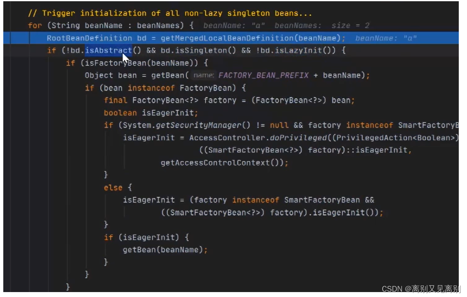Image resolution: width=467 pixels, height=297 pixels.
Task: Click the "getMergedLocalBeanDefinition" method call
Action: click(x=227, y=38)
